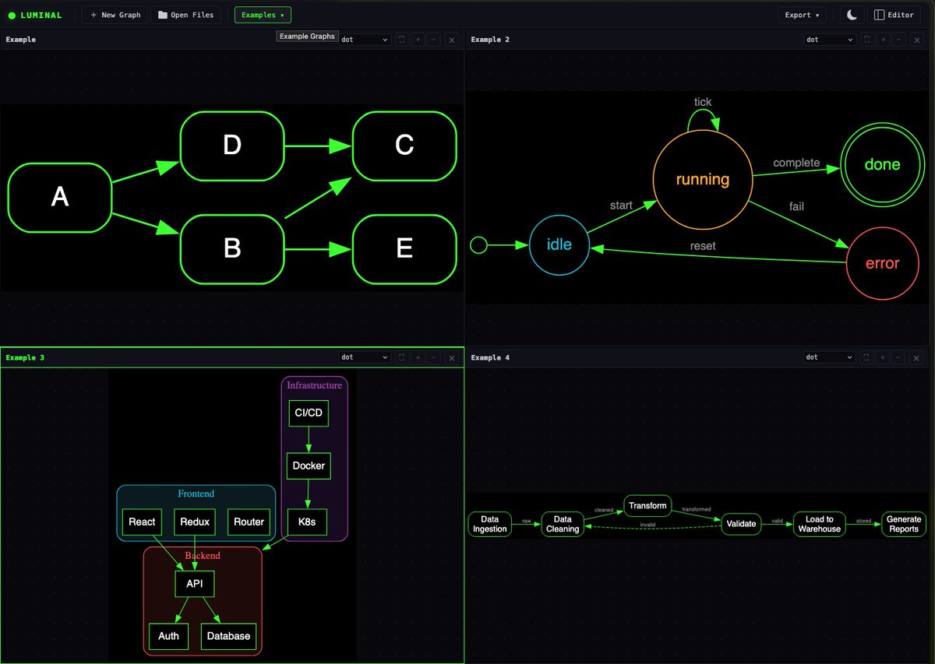Open the Export dropdown
The image size is (935, 664).
click(x=802, y=15)
